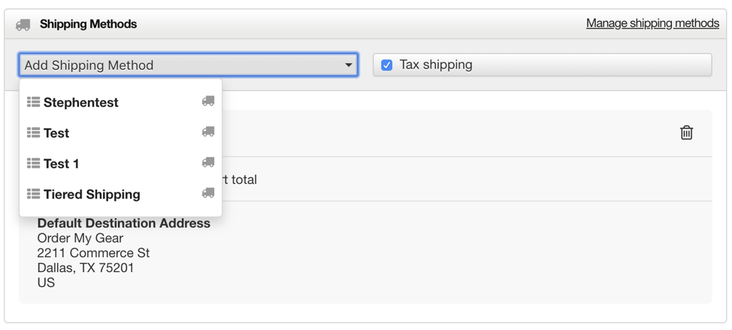732x330 pixels.
Task: Click the Shipping Methods header truck icon
Action: (x=23, y=25)
